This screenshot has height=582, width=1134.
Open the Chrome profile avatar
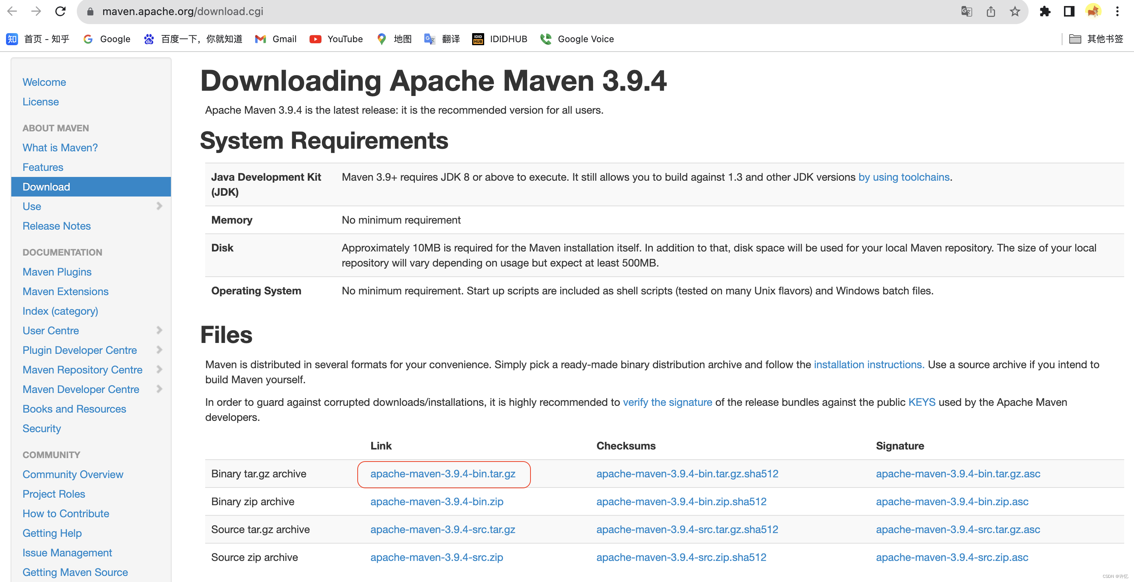point(1093,11)
